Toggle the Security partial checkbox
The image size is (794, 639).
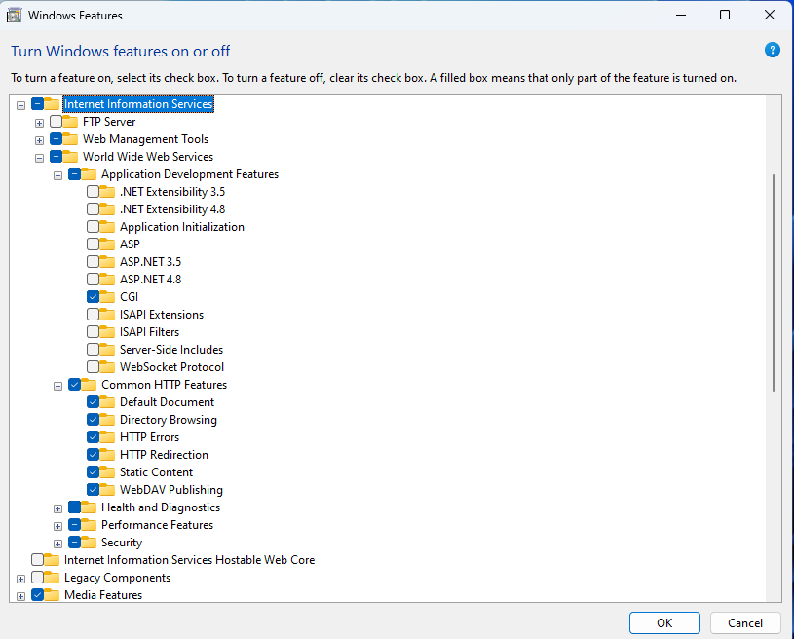[74, 543]
